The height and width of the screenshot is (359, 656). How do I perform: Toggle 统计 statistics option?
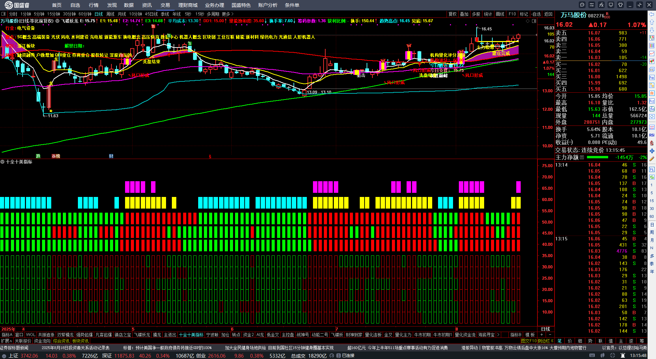coord(488,14)
